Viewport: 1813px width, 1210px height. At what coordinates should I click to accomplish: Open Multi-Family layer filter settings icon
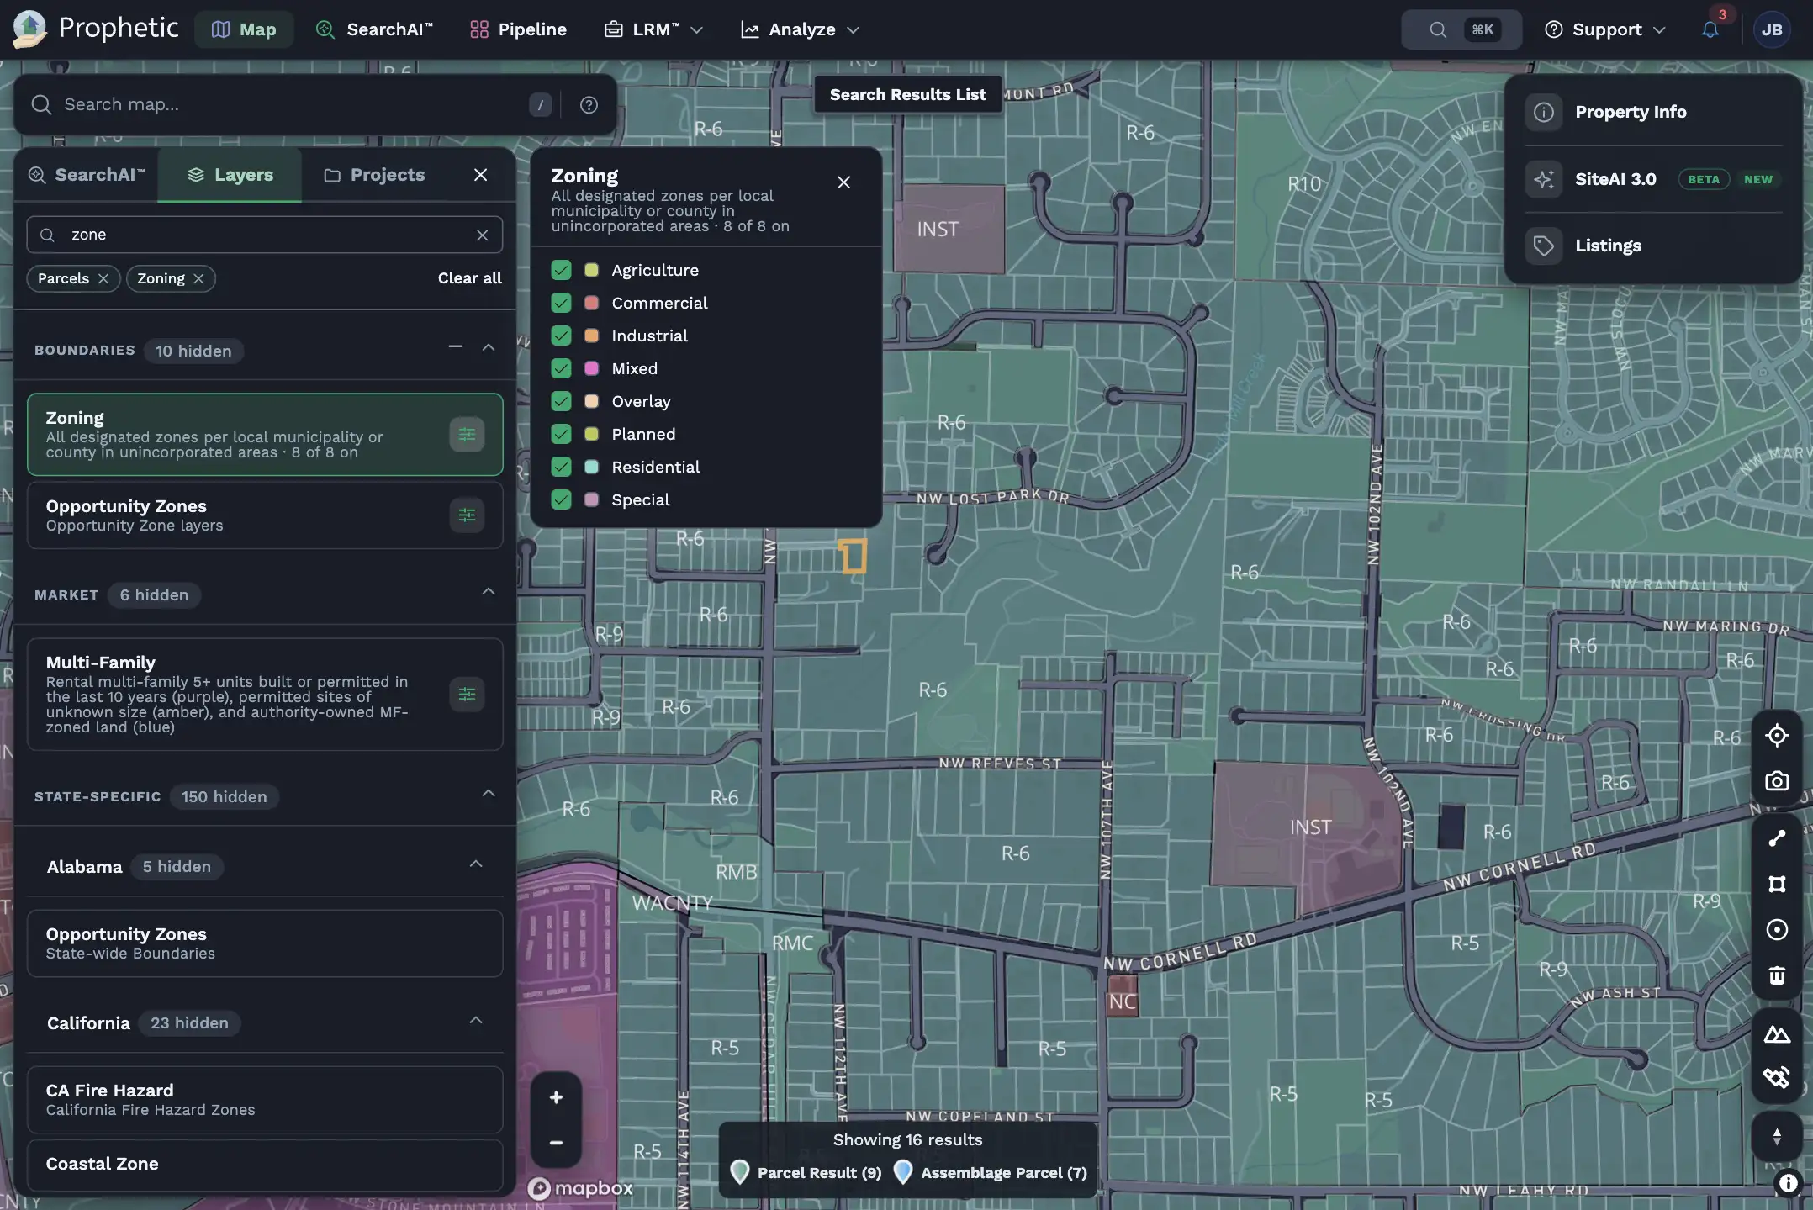pyautogui.click(x=467, y=695)
